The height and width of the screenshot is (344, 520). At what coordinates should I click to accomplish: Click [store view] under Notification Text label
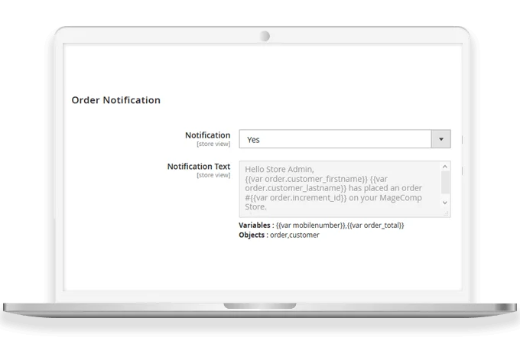click(x=213, y=175)
